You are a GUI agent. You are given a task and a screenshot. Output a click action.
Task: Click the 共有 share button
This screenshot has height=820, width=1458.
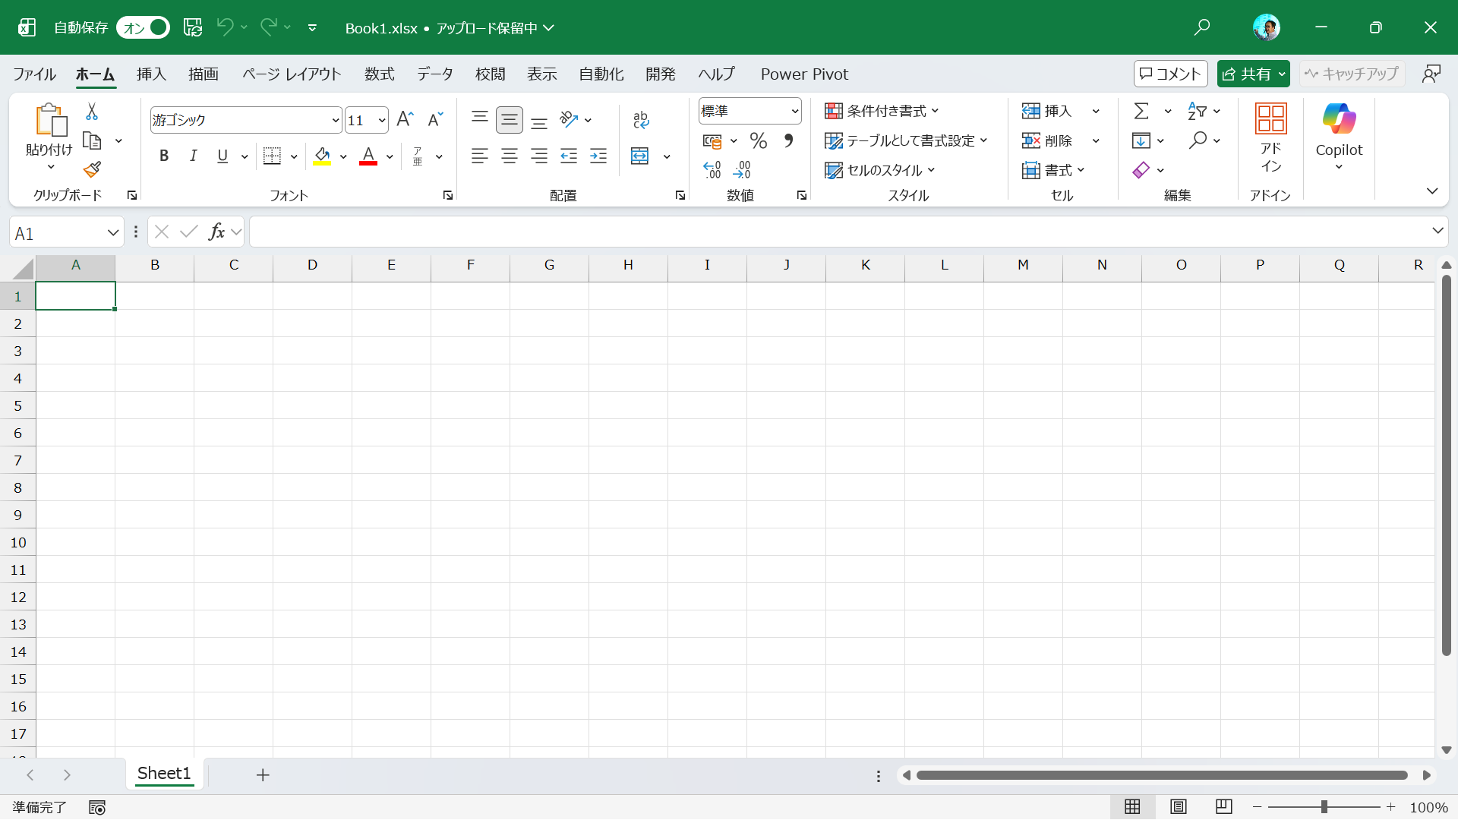click(1246, 74)
